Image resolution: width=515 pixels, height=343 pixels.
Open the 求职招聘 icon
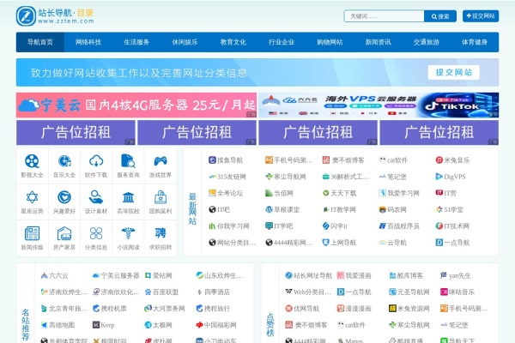[x=161, y=233]
